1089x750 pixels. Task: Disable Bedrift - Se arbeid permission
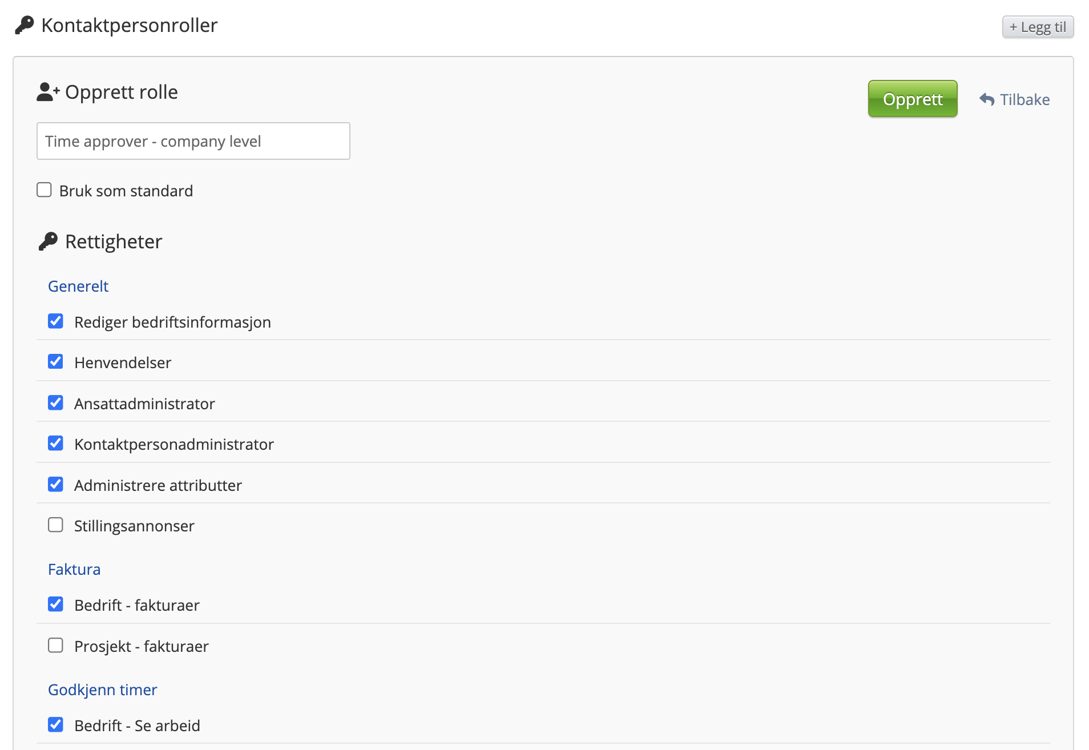click(x=55, y=725)
